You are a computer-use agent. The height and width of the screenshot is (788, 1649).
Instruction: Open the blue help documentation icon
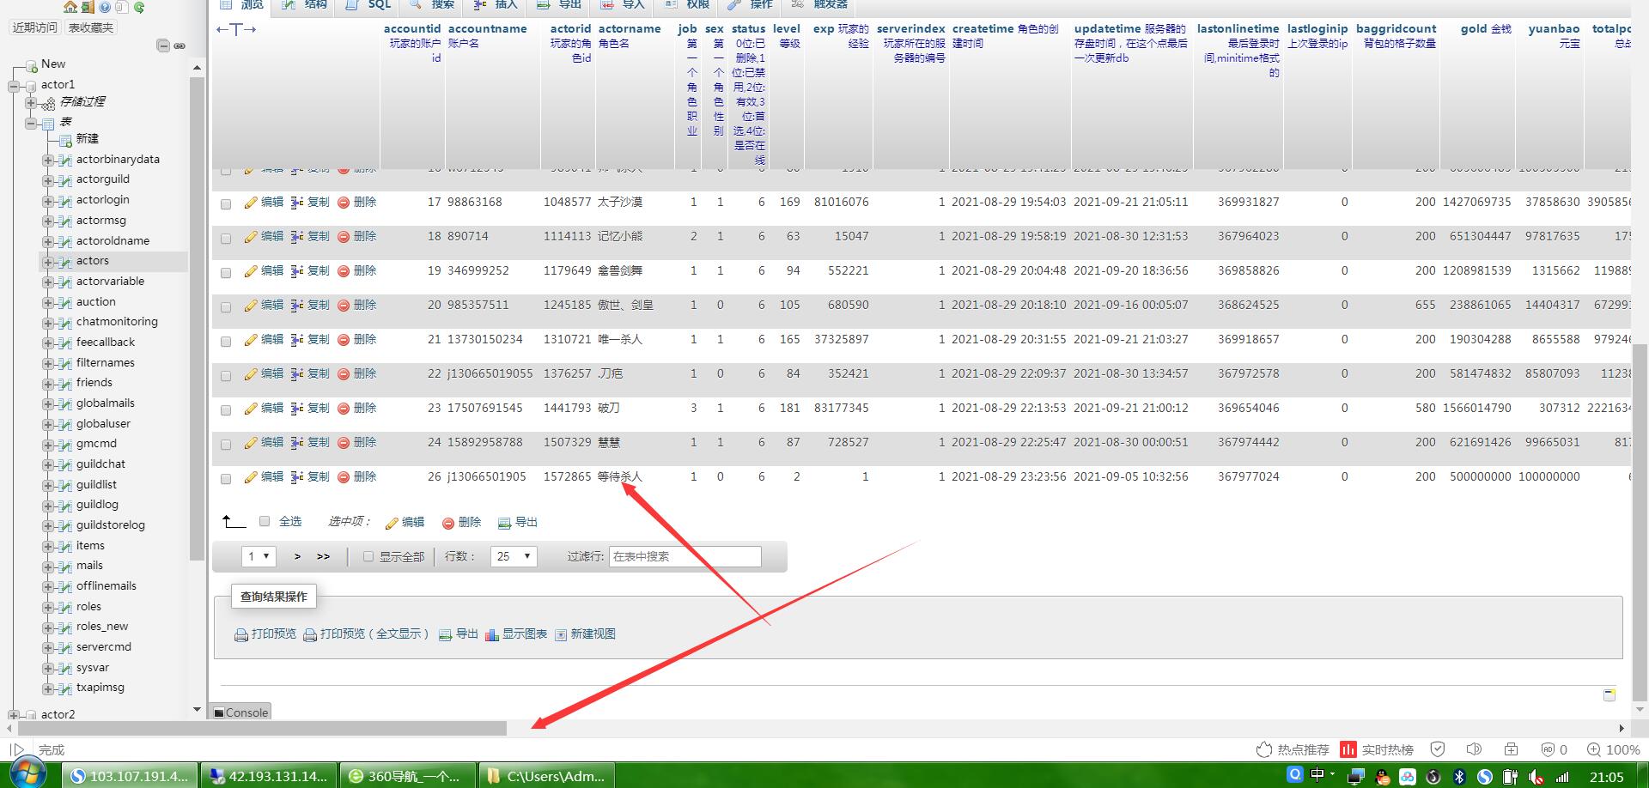pyautogui.click(x=105, y=6)
